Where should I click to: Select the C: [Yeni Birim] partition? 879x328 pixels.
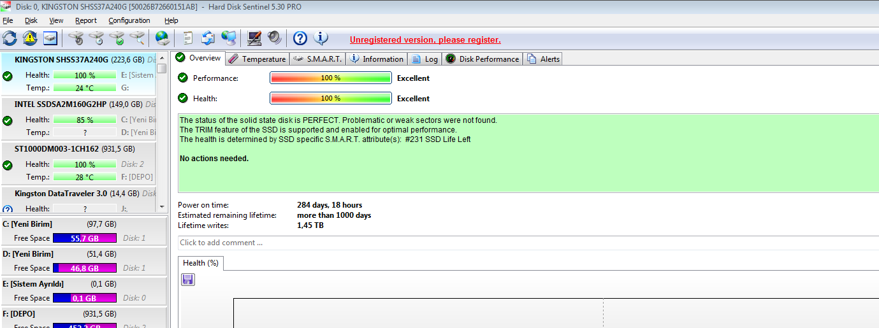click(x=84, y=231)
